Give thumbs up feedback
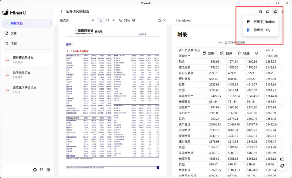Screen dimensions: 292x178 [282, 159]
